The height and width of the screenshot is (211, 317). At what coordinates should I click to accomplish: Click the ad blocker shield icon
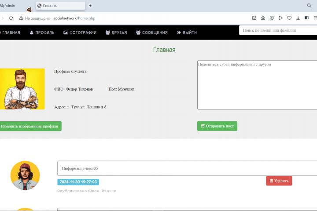[x=272, y=18]
